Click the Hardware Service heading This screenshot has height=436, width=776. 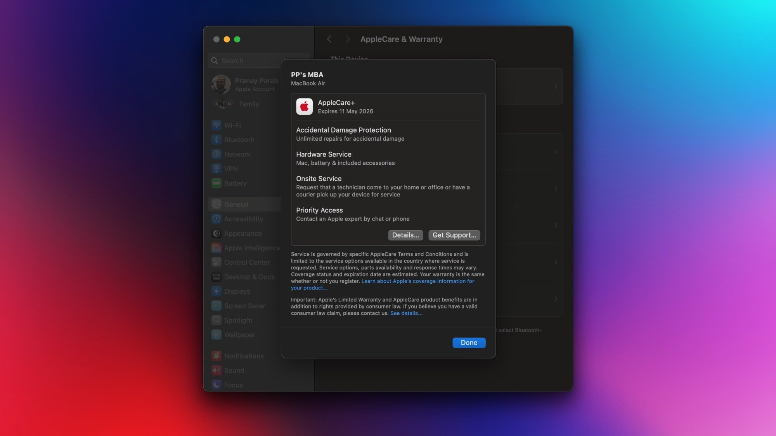324,154
